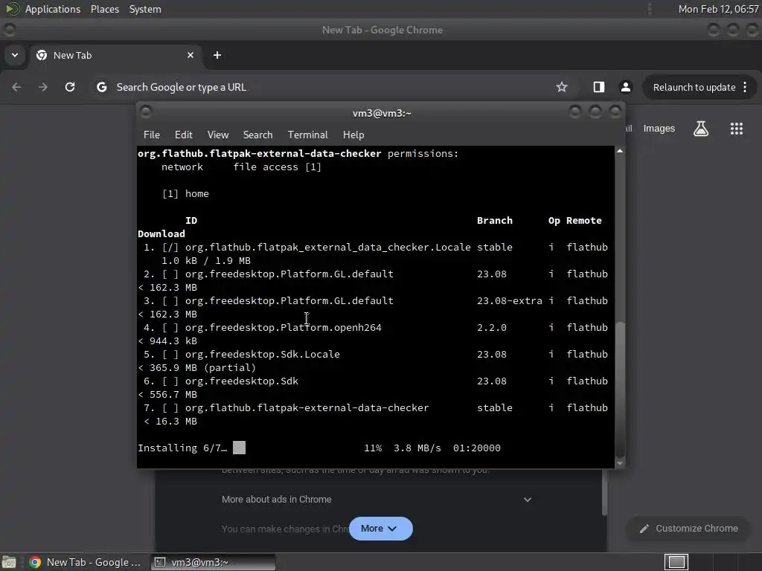Select the New Tab tab
This screenshot has width=762, height=571.
click(x=115, y=55)
